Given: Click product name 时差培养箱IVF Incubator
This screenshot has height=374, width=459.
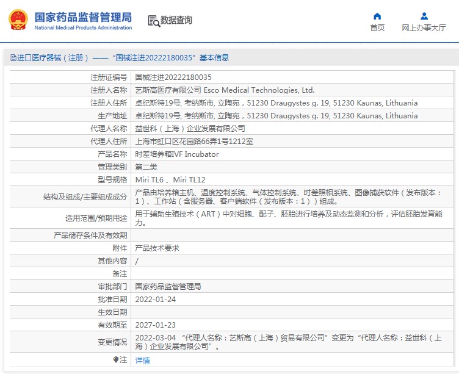Looking at the screenshot, I should pyautogui.click(x=177, y=154).
